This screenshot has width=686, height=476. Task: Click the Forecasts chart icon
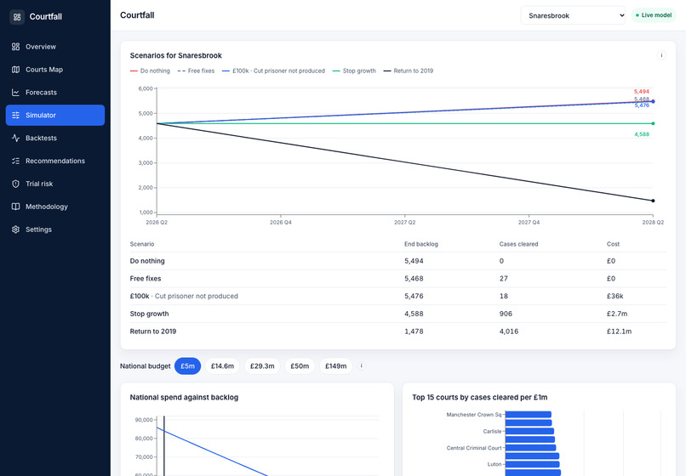(x=16, y=93)
